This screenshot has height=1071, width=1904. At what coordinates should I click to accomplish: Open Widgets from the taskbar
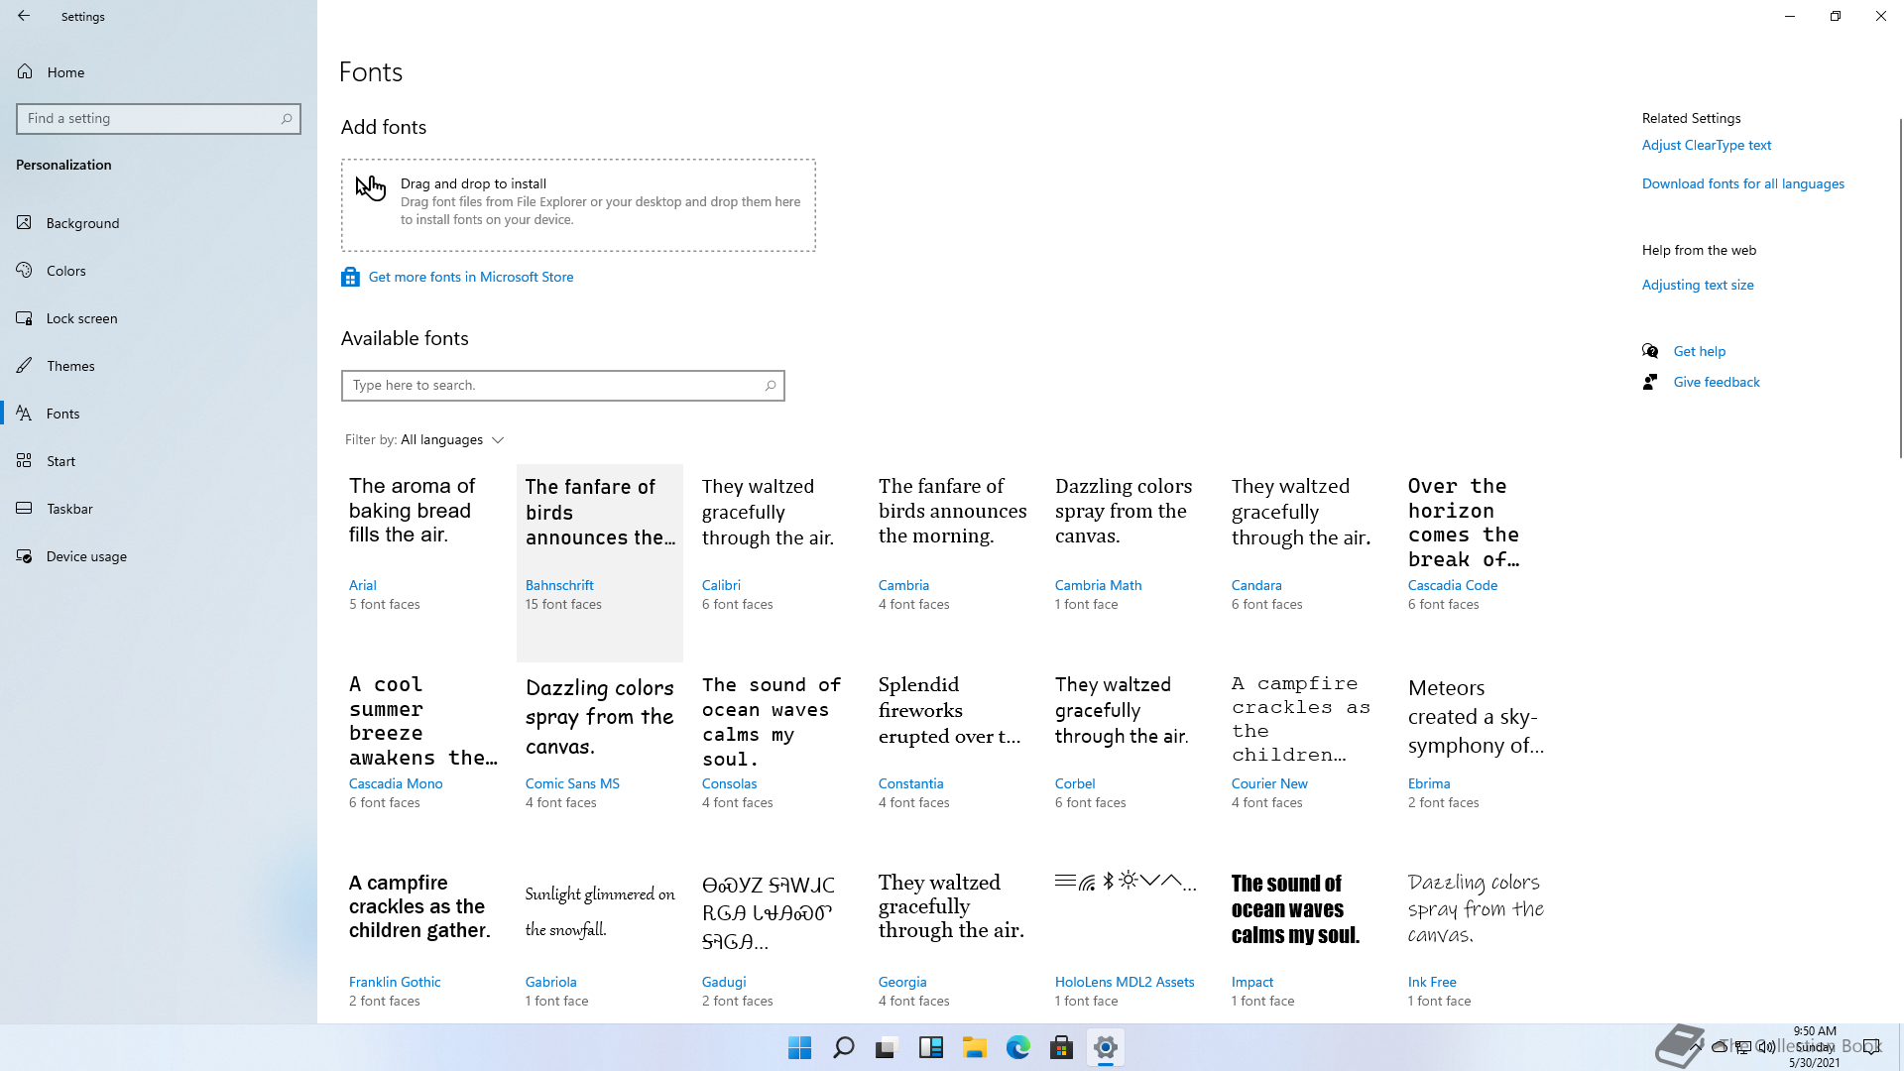point(930,1047)
